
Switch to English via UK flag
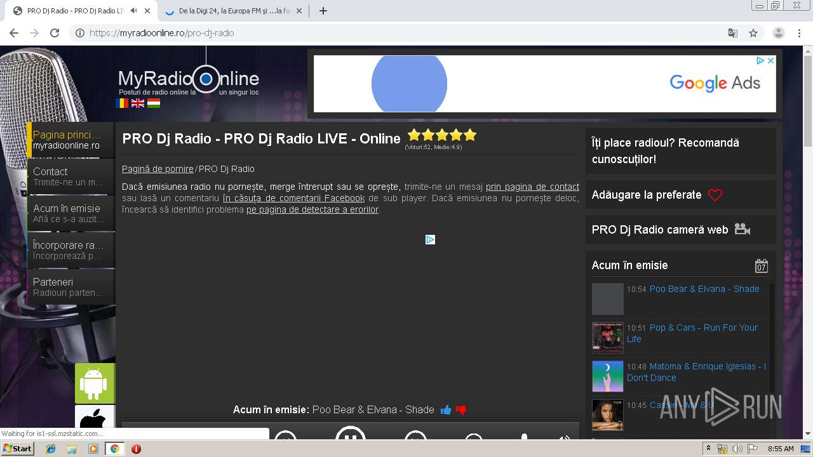[138, 103]
